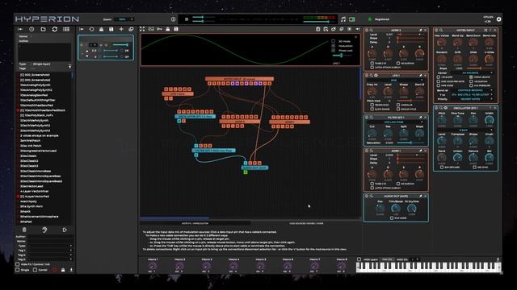Select the 3OscClassicMonoBass preset

click(x=36, y=171)
